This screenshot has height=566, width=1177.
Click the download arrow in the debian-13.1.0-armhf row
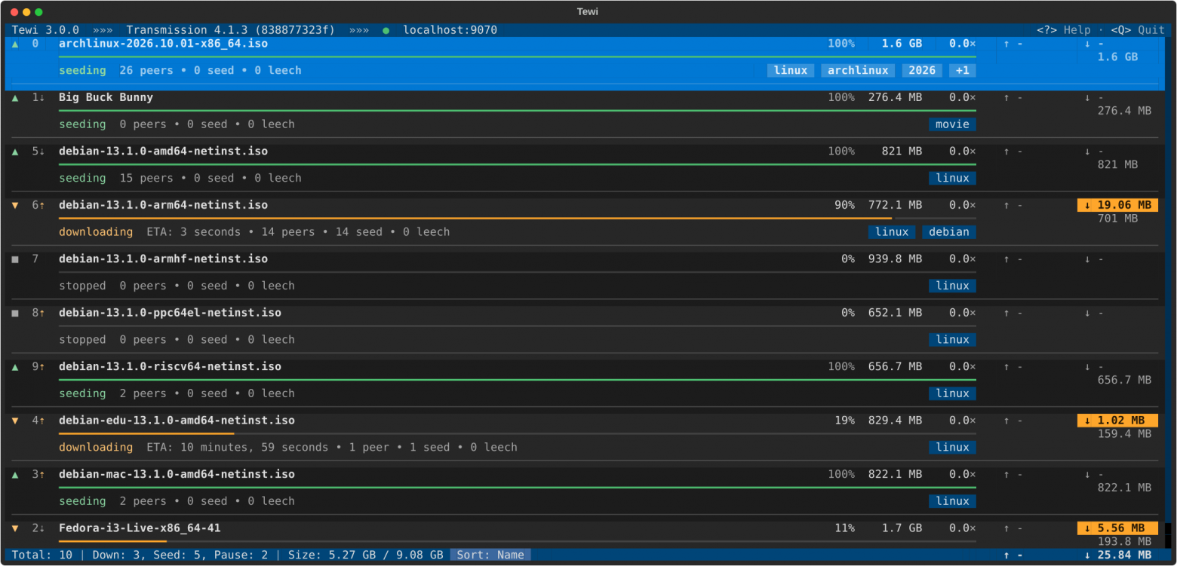pos(1087,259)
